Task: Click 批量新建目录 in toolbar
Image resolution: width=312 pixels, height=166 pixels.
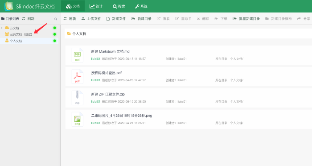Action: [x=246, y=19]
